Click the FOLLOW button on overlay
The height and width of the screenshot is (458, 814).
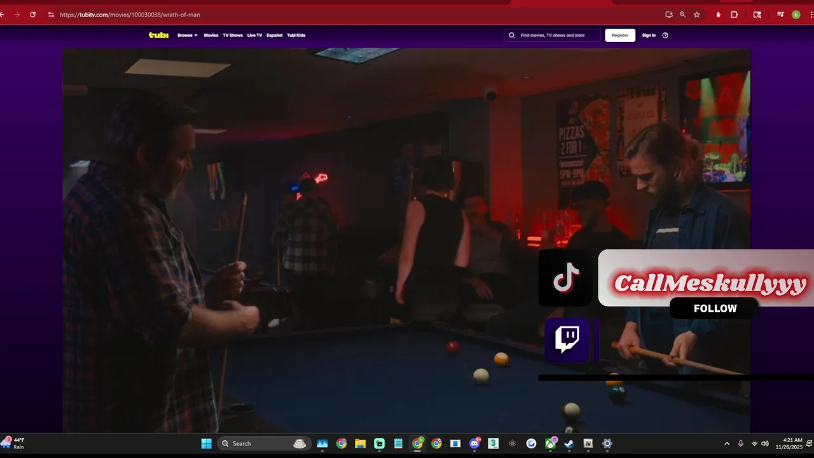pyautogui.click(x=715, y=309)
